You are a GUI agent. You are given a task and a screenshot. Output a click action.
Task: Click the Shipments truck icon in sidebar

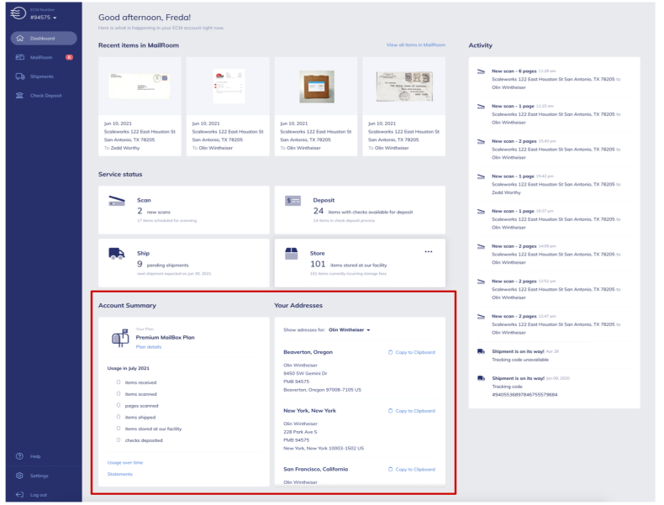20,76
